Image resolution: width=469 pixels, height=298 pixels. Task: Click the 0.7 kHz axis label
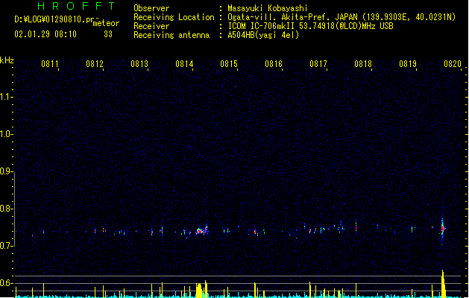pyautogui.click(x=6, y=246)
